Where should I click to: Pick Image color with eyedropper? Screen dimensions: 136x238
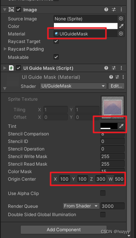[x=121, y=26]
